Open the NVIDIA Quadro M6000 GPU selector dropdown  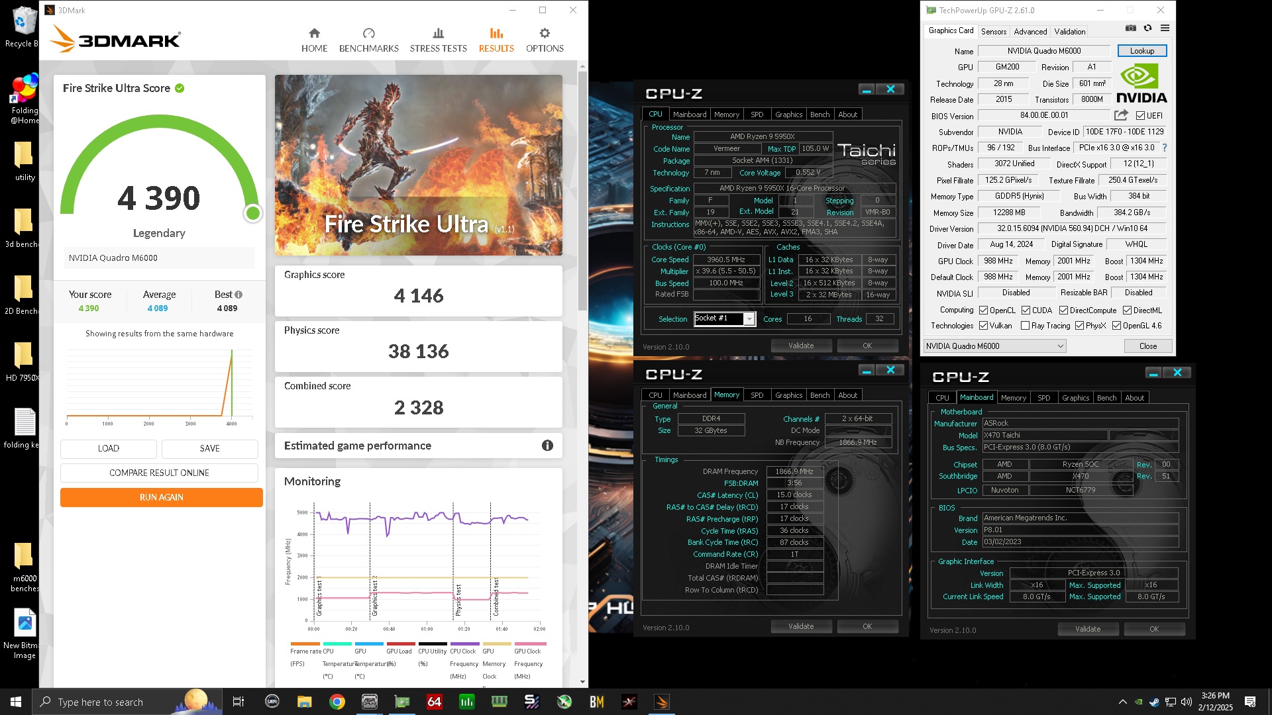994,346
